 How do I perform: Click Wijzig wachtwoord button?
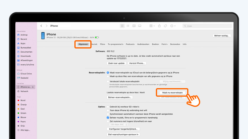[x=172, y=81]
